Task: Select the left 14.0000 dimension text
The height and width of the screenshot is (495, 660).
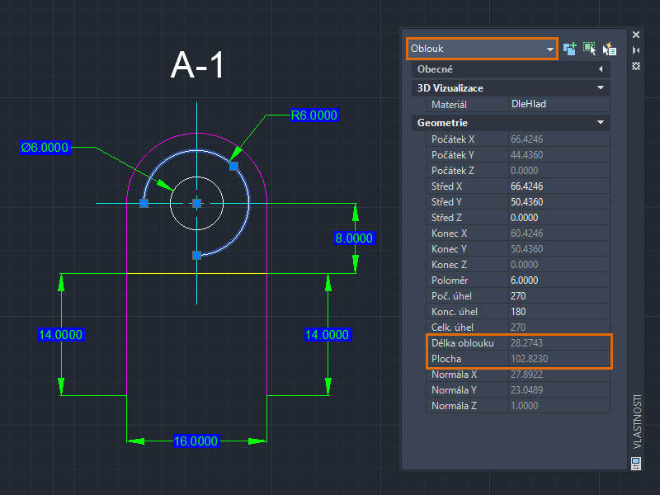Action: click(60, 335)
